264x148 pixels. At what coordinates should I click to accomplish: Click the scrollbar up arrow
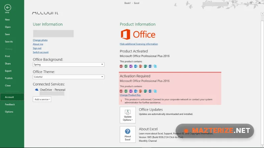[x=262, y=14]
